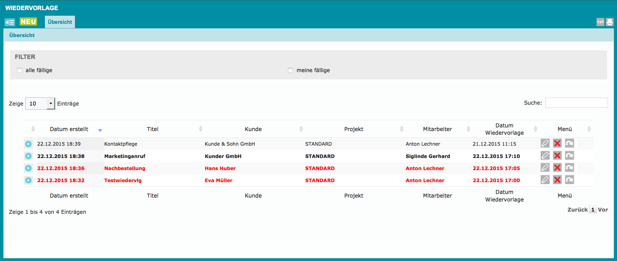617x261 pixels.
Task: Click the green NEU icon
Action: pos(28,22)
